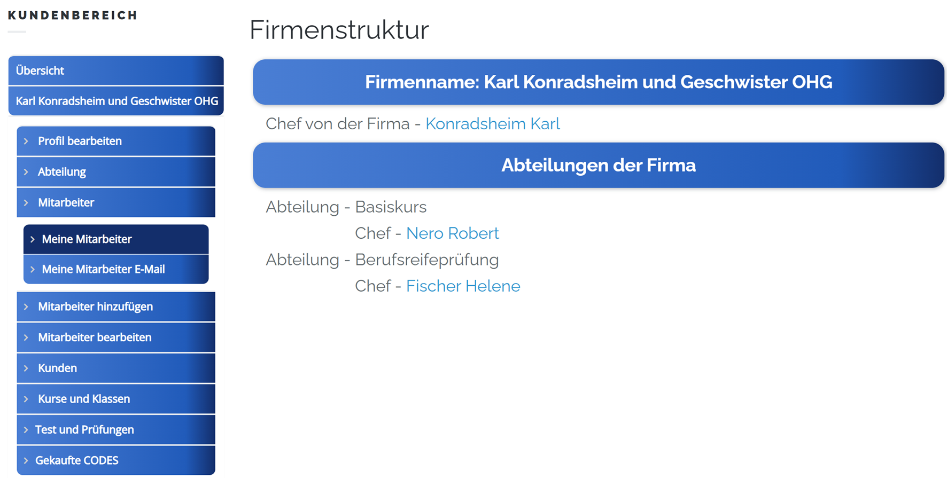Click chevron arrow beside Profil bearbeiten

click(x=26, y=141)
